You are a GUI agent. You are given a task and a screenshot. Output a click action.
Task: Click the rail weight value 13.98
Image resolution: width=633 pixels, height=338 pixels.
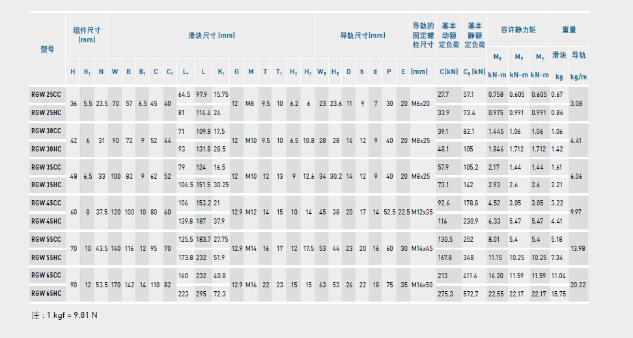pos(578,248)
